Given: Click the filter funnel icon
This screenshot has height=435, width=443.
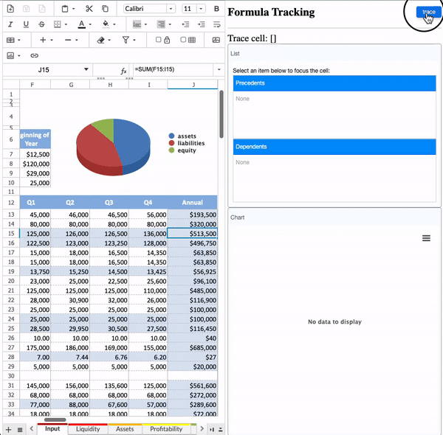Looking at the screenshot, I should click(126, 40).
